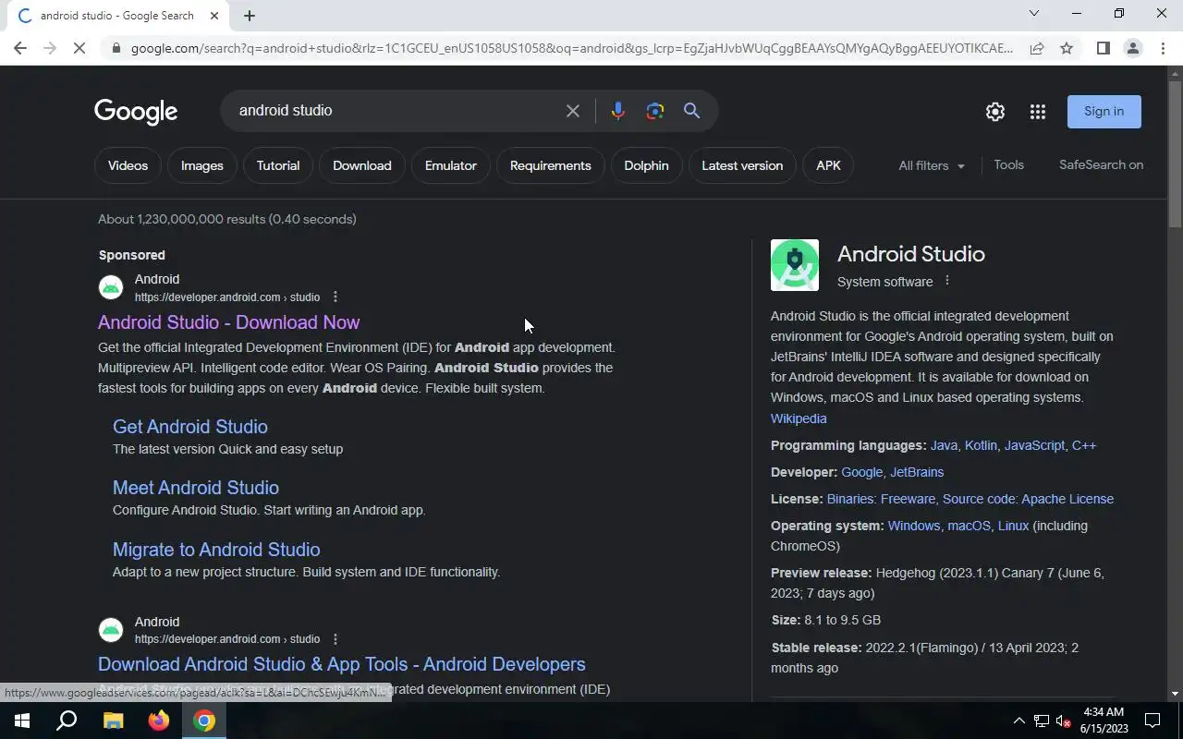The height and width of the screenshot is (739, 1183).
Task: Click Source code: Apache License link
Action: coord(1028,499)
